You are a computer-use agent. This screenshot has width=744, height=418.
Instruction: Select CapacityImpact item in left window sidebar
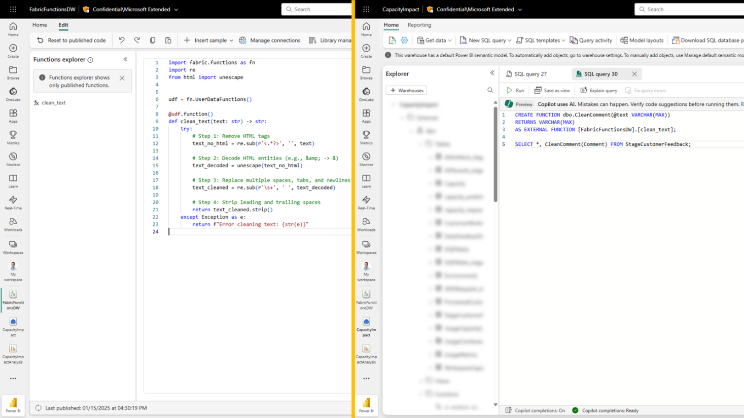(13, 327)
